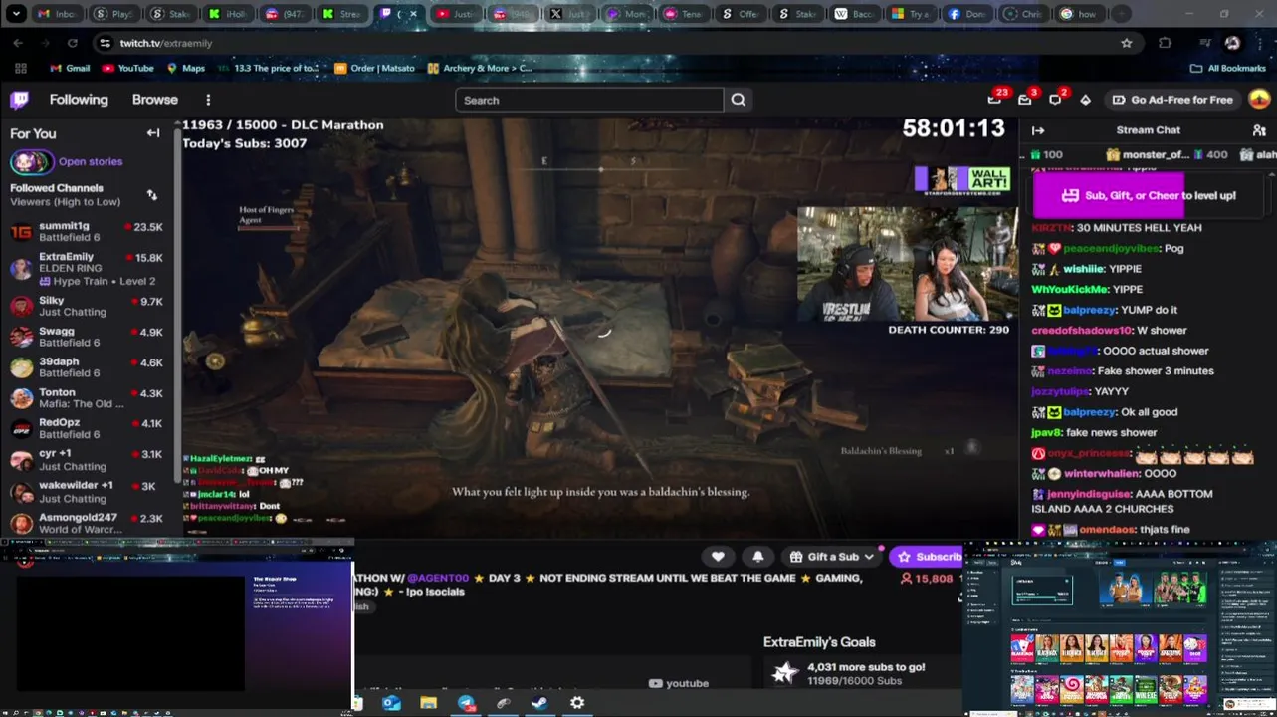Open Prime loot icon with 23 badge
Screen dimensions: 1277x717
pos(994,100)
